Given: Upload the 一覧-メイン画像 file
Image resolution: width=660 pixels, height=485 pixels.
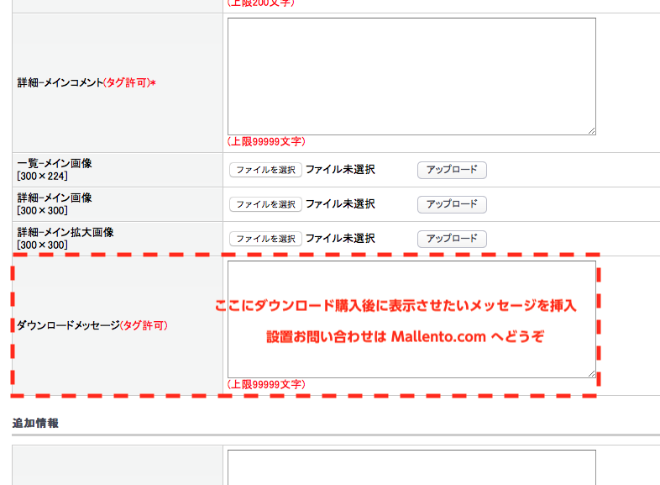Looking at the screenshot, I should (452, 170).
